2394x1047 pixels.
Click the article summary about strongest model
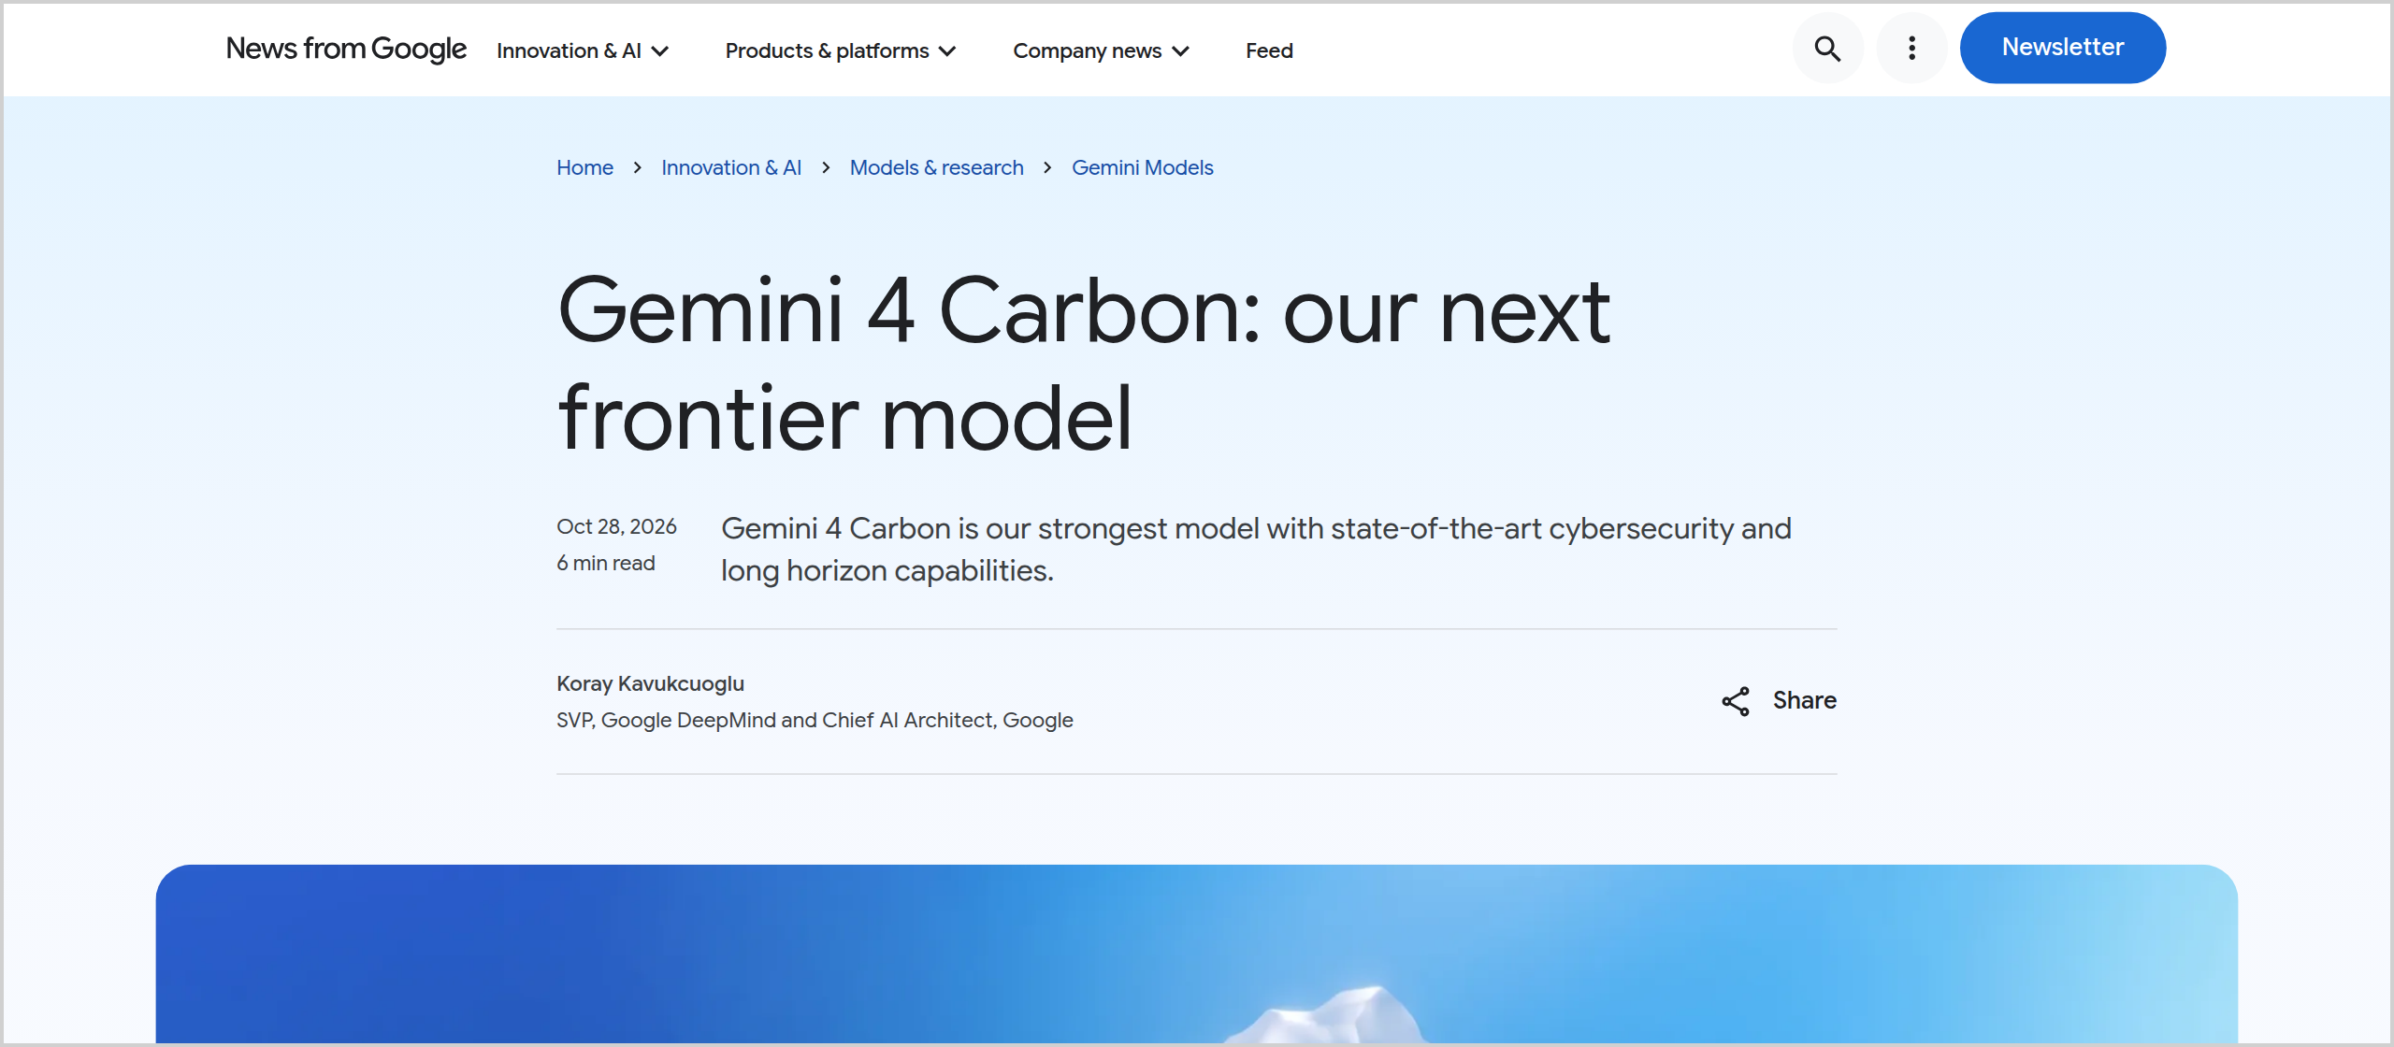point(1256,550)
